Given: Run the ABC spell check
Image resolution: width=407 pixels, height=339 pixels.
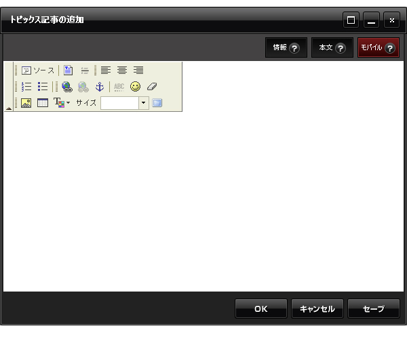Looking at the screenshot, I should coord(119,87).
